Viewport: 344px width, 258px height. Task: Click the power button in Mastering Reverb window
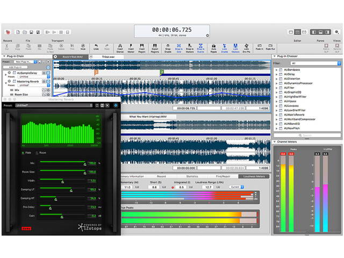click(116, 105)
